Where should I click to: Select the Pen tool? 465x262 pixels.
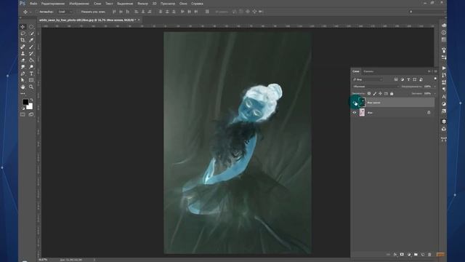click(x=23, y=74)
